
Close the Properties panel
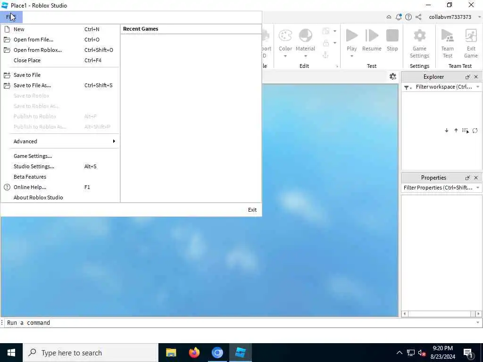coord(476,178)
